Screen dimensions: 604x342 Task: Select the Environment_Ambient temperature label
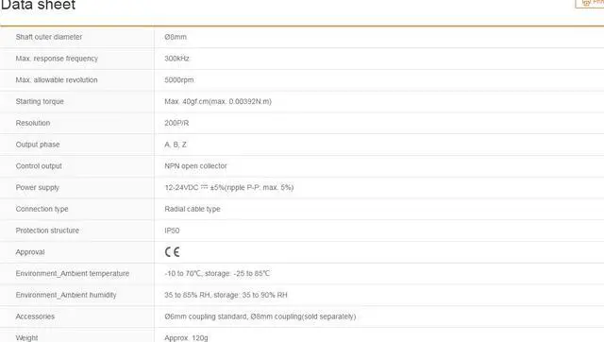click(x=73, y=273)
